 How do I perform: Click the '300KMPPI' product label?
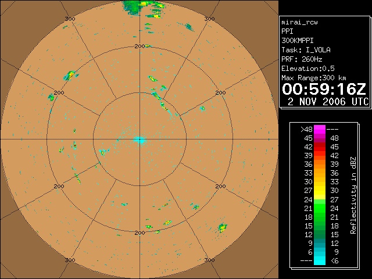click(x=298, y=41)
